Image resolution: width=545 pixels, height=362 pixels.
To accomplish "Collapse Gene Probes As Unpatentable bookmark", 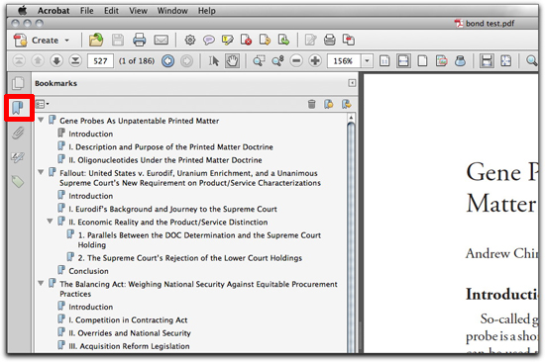I will 41,120.
